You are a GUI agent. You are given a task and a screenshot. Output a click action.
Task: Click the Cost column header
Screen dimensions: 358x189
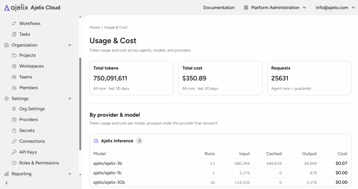pyautogui.click(x=343, y=154)
